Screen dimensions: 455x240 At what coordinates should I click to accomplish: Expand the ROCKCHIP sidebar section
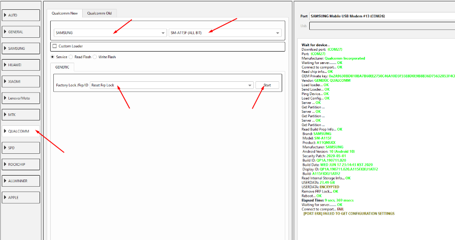21,164
